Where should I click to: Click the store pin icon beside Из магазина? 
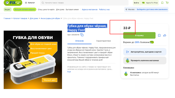pyautogui.click(x=126, y=74)
